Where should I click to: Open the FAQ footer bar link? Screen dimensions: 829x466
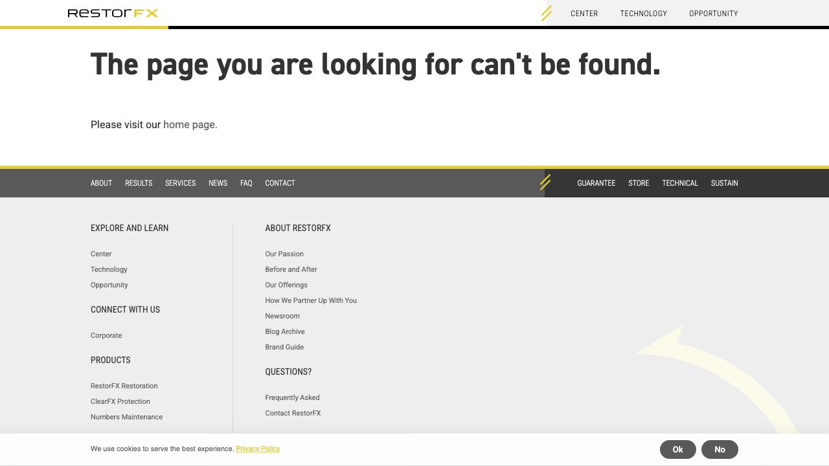pyautogui.click(x=246, y=183)
